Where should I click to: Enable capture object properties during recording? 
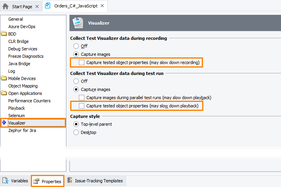pos(82,62)
